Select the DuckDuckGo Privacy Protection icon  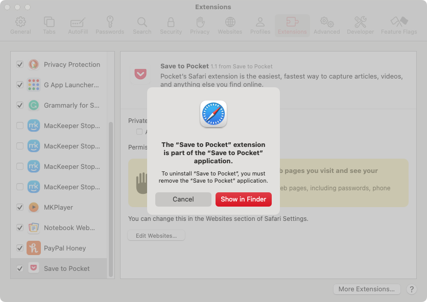click(34, 64)
